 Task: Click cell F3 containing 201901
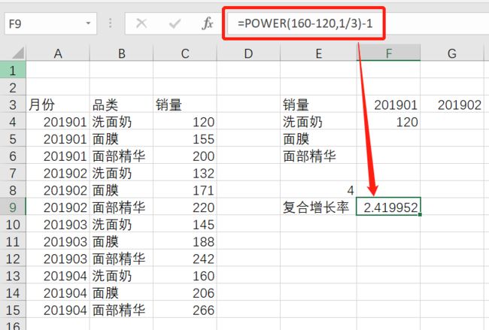pyautogui.click(x=389, y=104)
